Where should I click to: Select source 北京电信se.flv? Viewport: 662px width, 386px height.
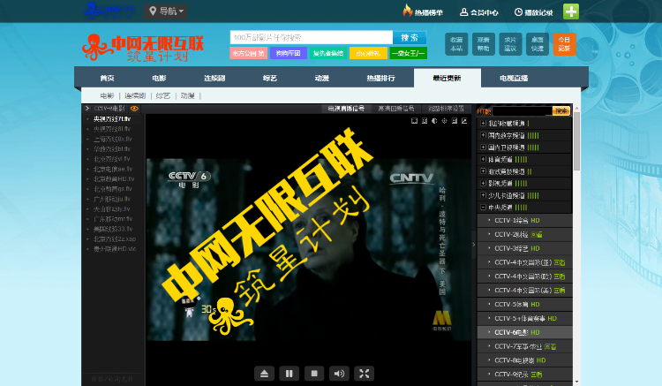pos(113,169)
